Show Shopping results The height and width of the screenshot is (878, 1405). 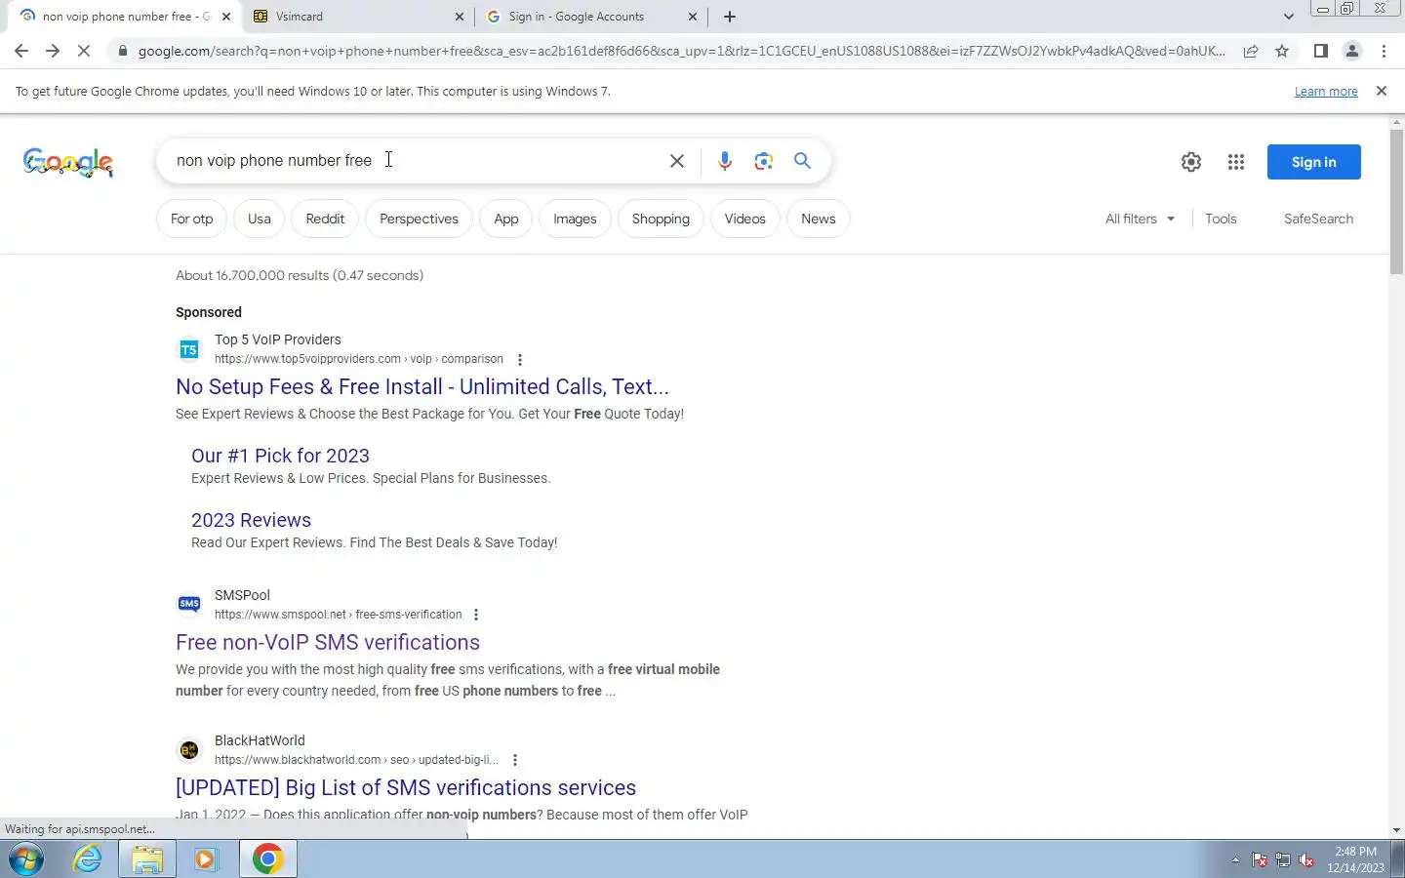pos(661,219)
